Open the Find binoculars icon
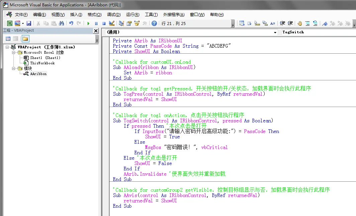Screen dimensions: 356x216 [x=61, y=23]
